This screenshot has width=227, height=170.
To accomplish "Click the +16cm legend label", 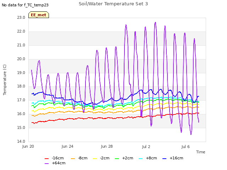I will click(x=176, y=158).
